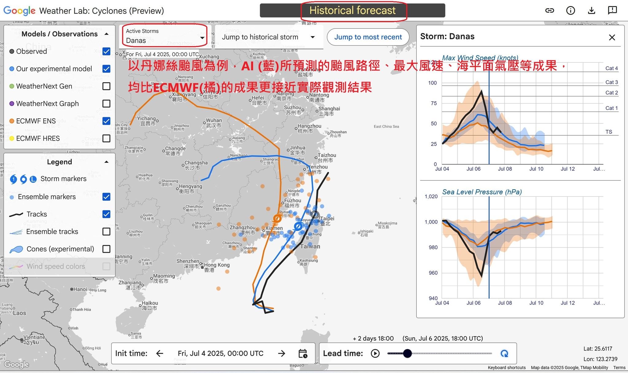Go to previous init time arrow
Viewport: 628px width, 373px height.
click(159, 353)
